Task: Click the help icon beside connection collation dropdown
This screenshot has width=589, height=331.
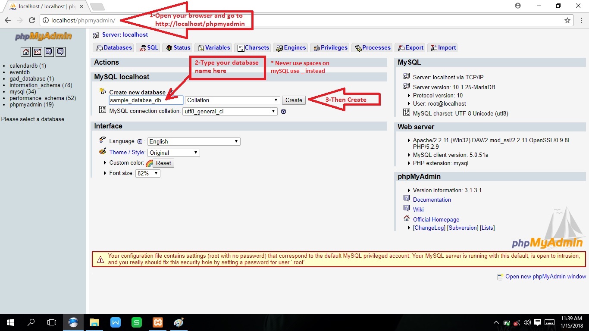Action: [283, 111]
